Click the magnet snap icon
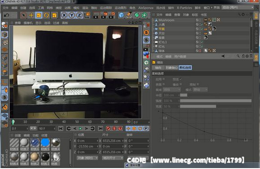This screenshot has width=260, height=169. coord(5,107)
